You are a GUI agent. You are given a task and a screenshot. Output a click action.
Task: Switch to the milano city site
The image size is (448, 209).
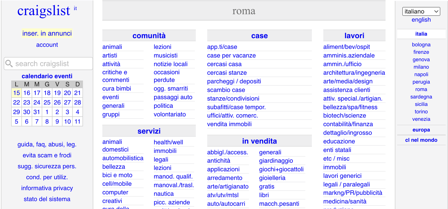[421, 67]
